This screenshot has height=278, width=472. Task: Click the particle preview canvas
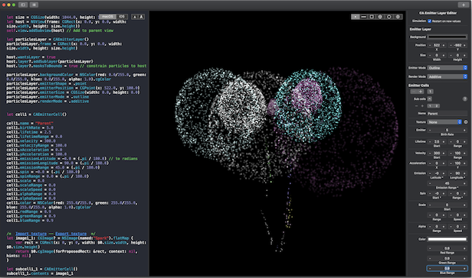click(x=277, y=144)
